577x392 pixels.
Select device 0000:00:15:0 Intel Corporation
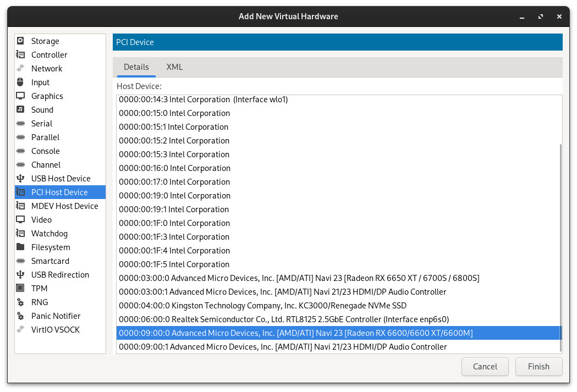tap(338, 113)
